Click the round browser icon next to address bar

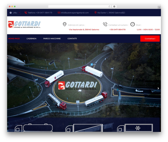(114, 6)
